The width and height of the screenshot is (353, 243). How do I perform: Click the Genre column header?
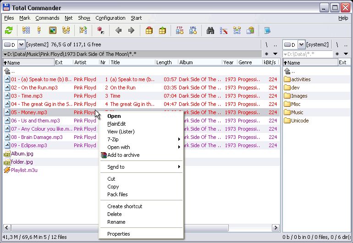pos(245,62)
